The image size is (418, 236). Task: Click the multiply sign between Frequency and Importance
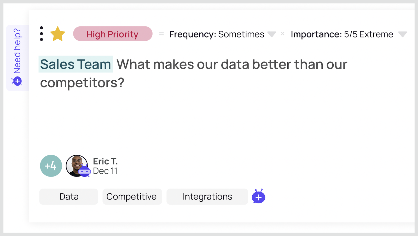282,34
